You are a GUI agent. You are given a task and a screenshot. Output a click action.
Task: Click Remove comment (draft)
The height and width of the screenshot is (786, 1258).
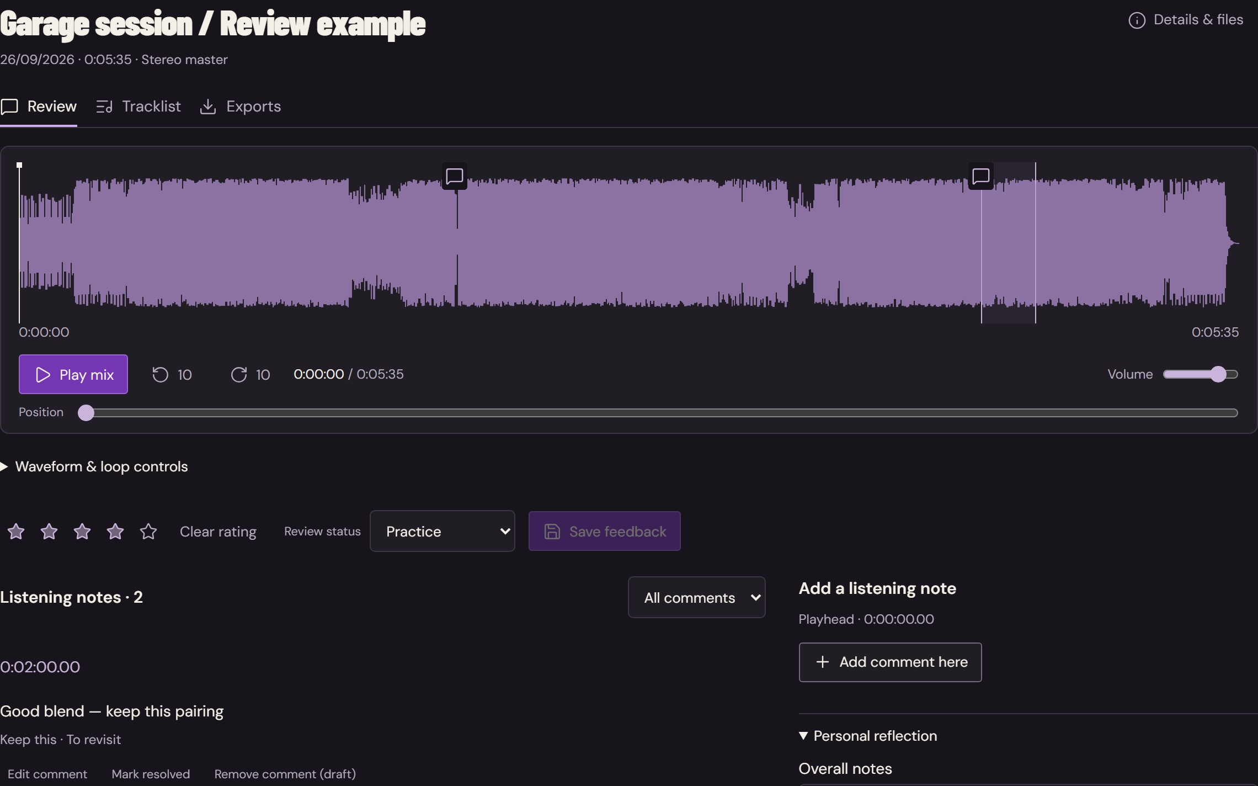tap(285, 774)
